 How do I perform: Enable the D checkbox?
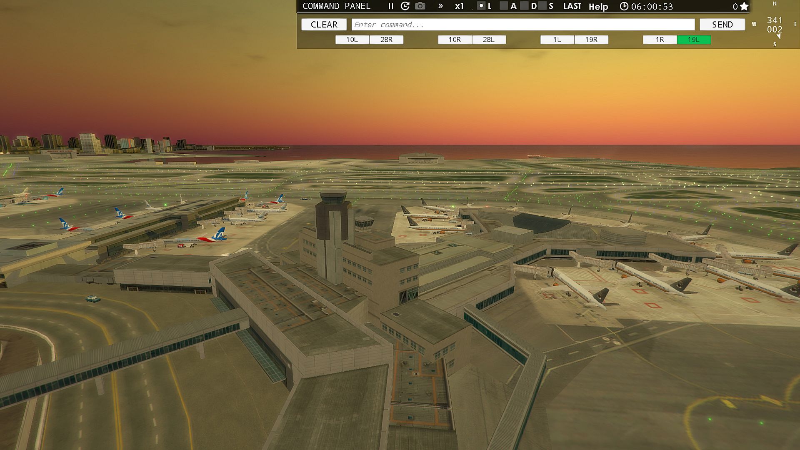coord(525,6)
